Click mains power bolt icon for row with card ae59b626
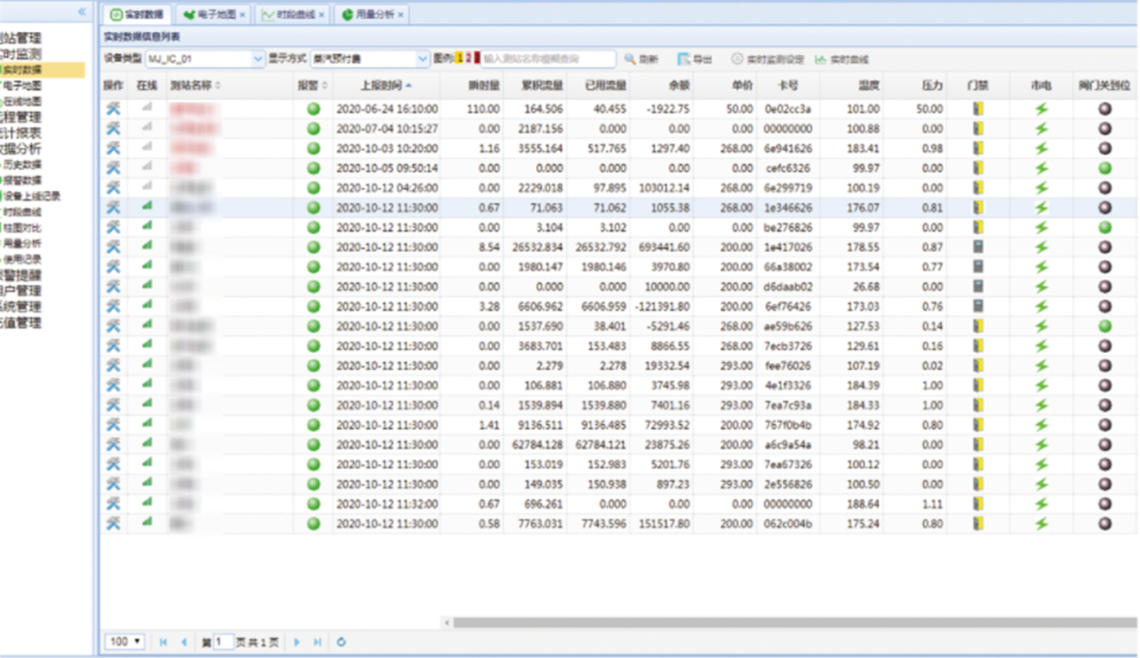Viewport: 1140px width, 658px height. [1041, 326]
